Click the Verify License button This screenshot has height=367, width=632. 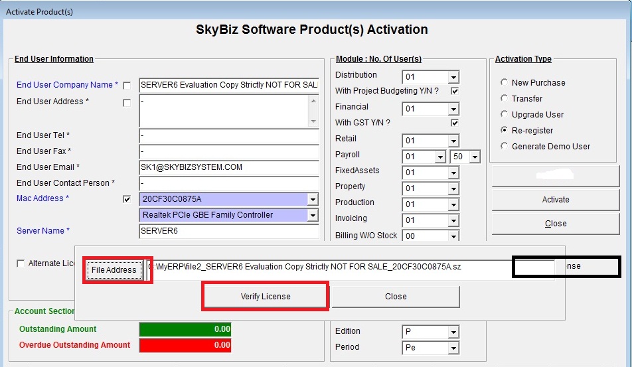(x=266, y=297)
